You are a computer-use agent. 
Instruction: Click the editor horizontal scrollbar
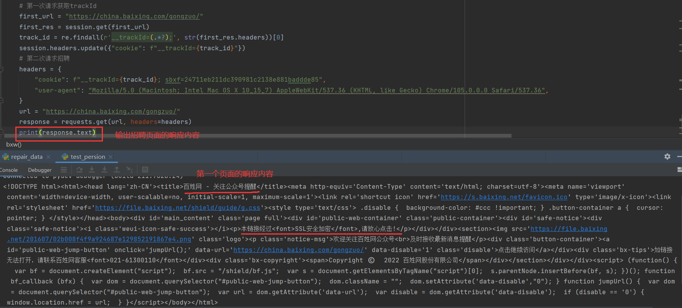257,136
